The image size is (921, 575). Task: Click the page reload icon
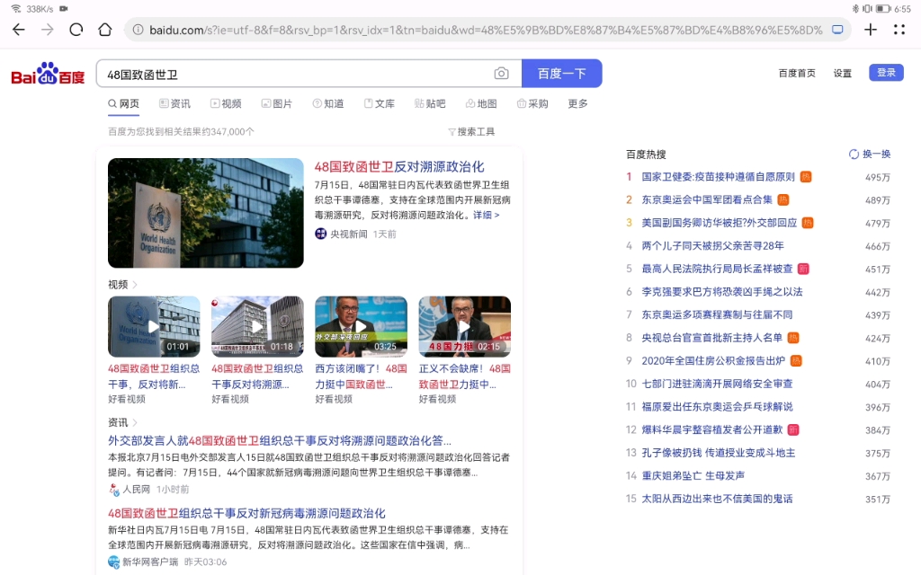click(76, 29)
